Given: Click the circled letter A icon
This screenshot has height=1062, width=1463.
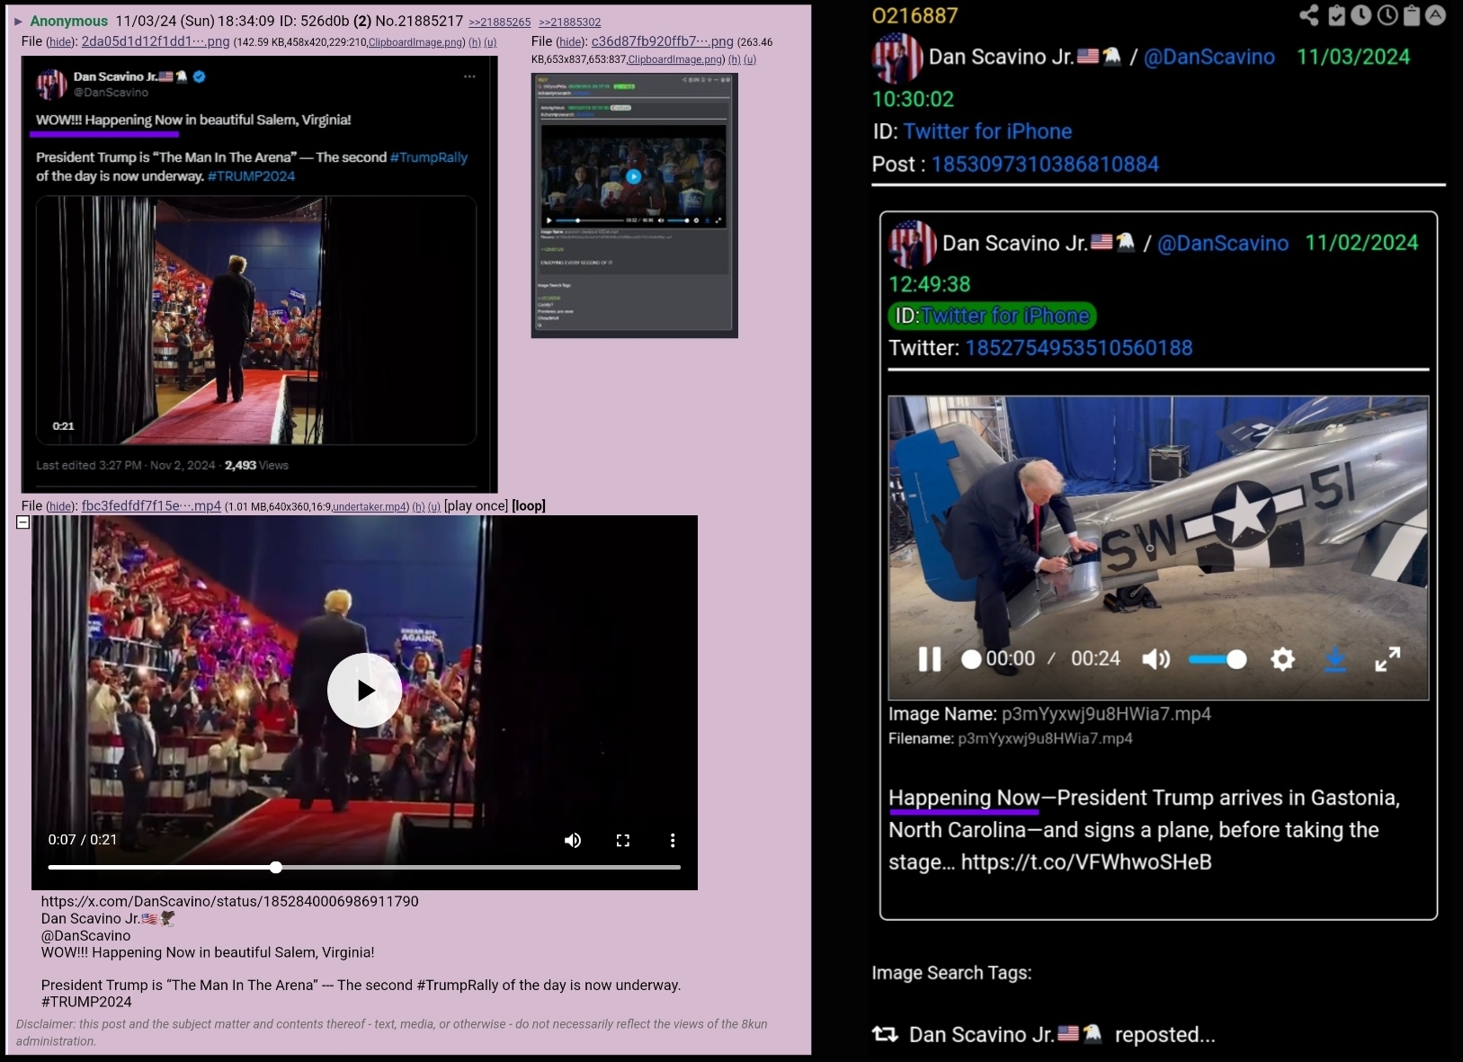Looking at the screenshot, I should click(1436, 15).
